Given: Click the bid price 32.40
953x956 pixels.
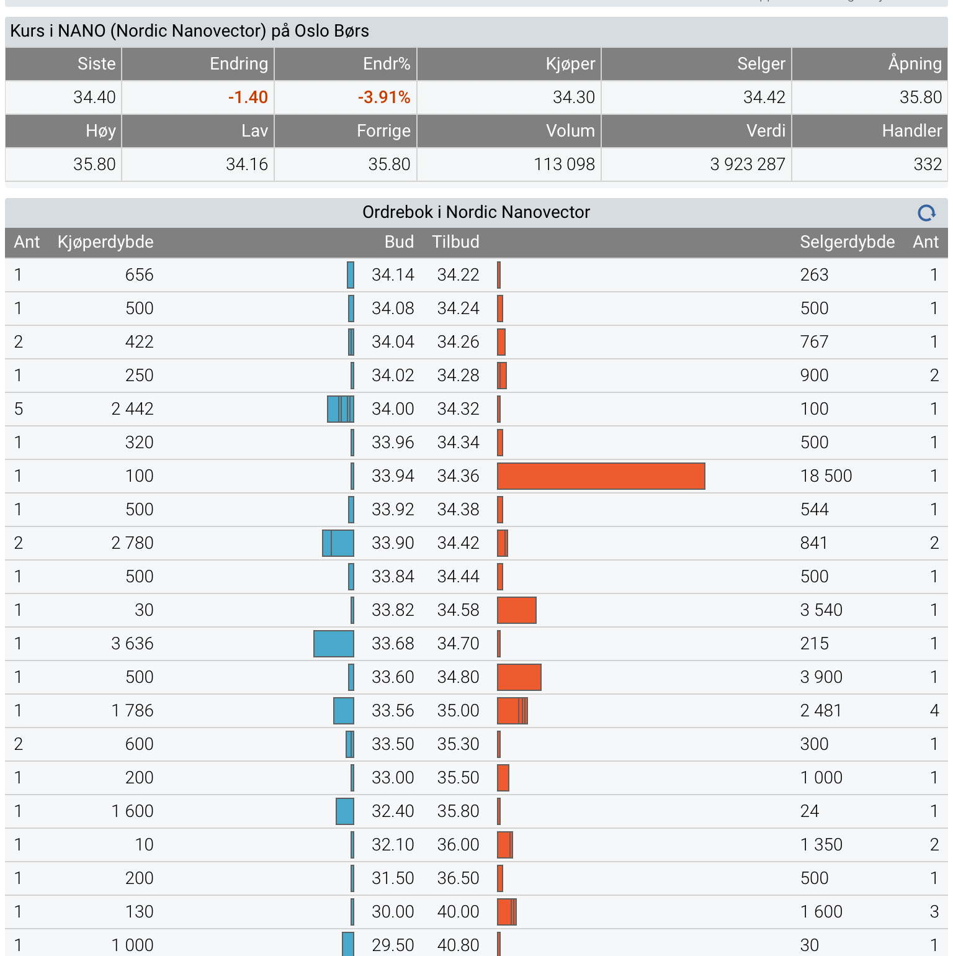Looking at the screenshot, I should 393,811.
